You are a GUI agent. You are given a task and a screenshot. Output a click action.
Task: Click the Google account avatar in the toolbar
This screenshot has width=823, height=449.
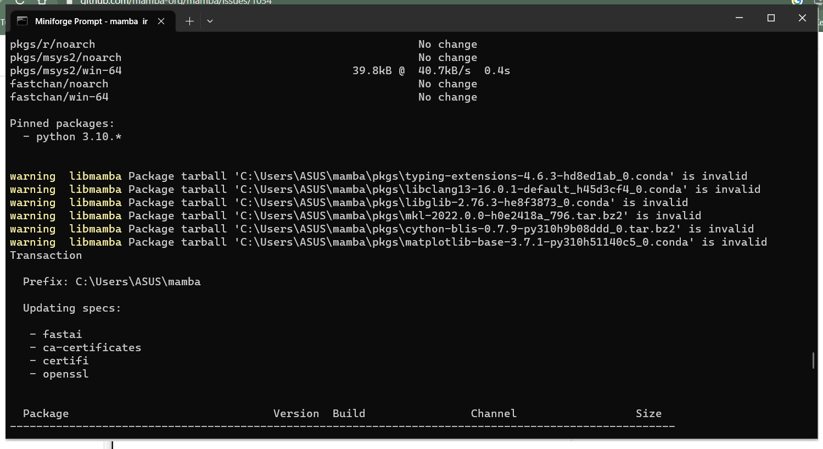tap(797, 2)
